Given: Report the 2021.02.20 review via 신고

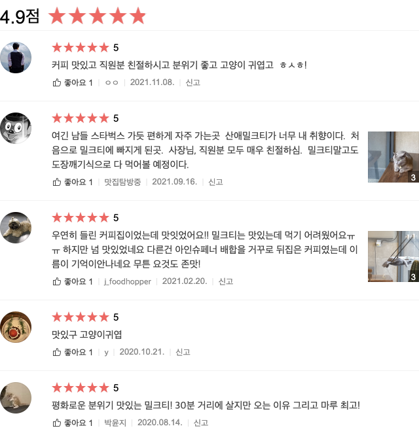Looking at the screenshot, I should click(226, 281).
